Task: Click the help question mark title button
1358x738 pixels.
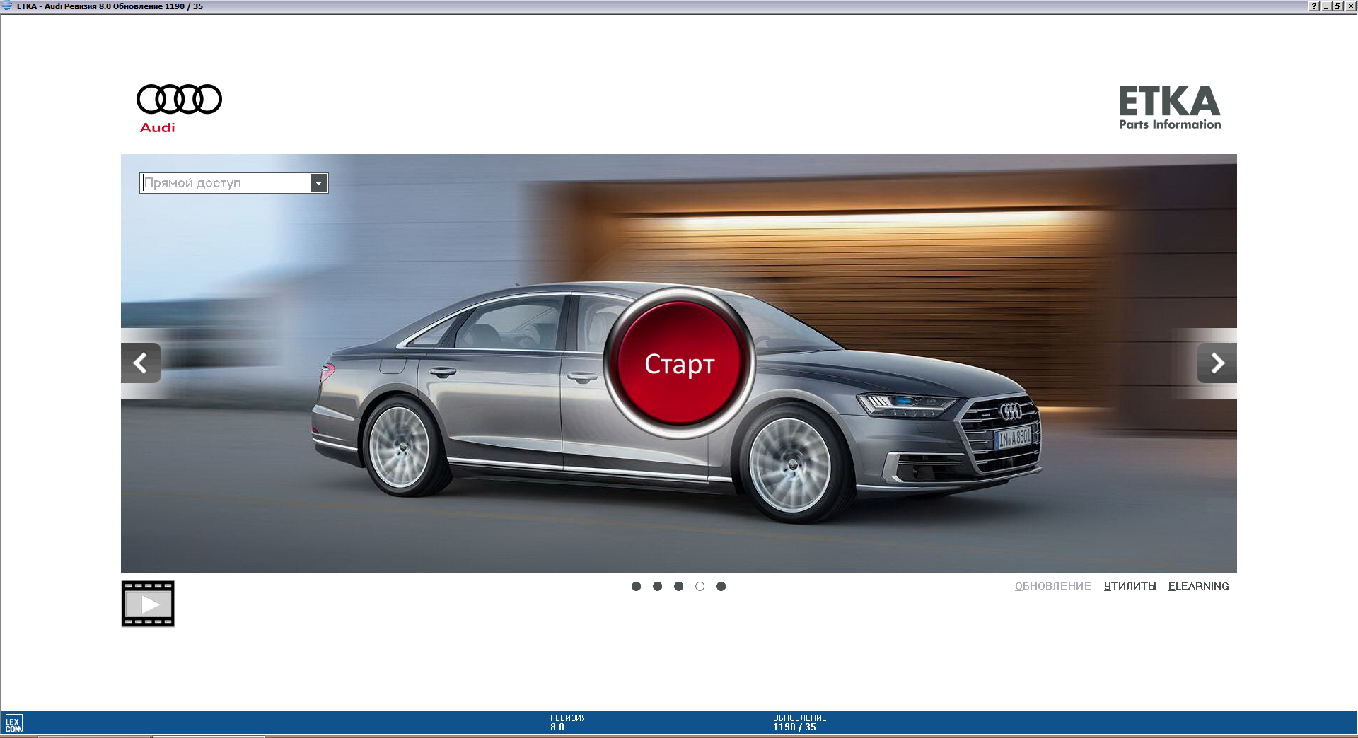Action: [x=1314, y=6]
